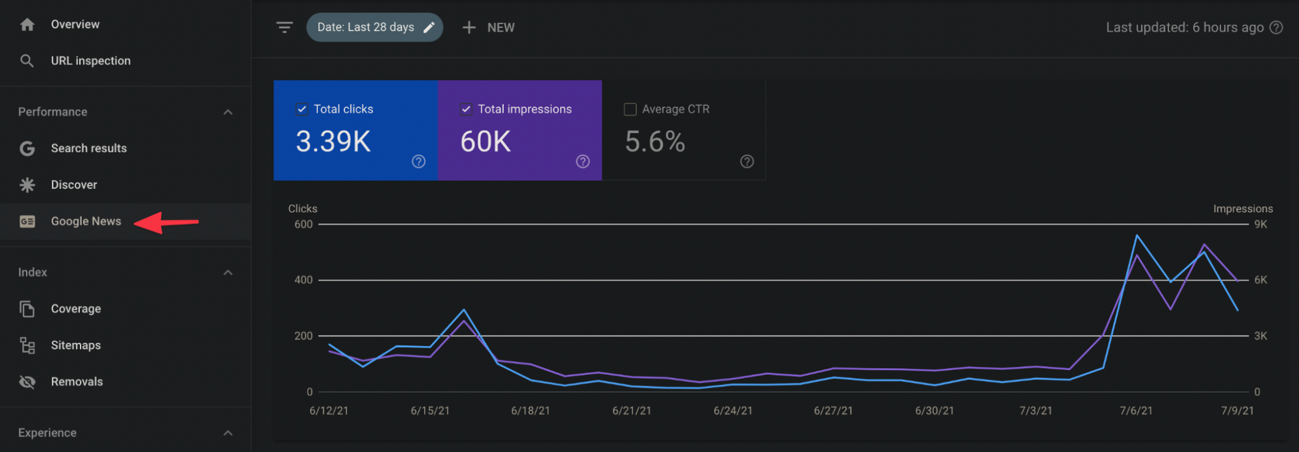
Task: Open the filter lines icon
Action: [x=285, y=27]
